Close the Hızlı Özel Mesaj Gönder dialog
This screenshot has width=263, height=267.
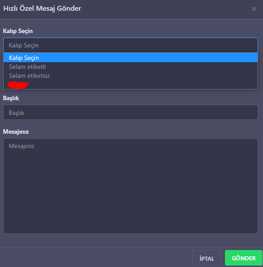254,8
